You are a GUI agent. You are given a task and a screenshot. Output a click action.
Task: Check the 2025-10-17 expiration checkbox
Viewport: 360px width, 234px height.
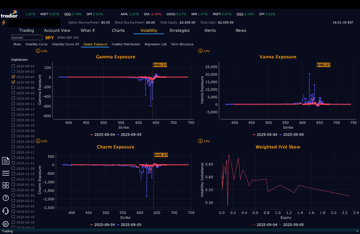click(x=13, y=152)
